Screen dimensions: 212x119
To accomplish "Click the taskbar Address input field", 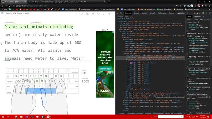I will point(171,117).
